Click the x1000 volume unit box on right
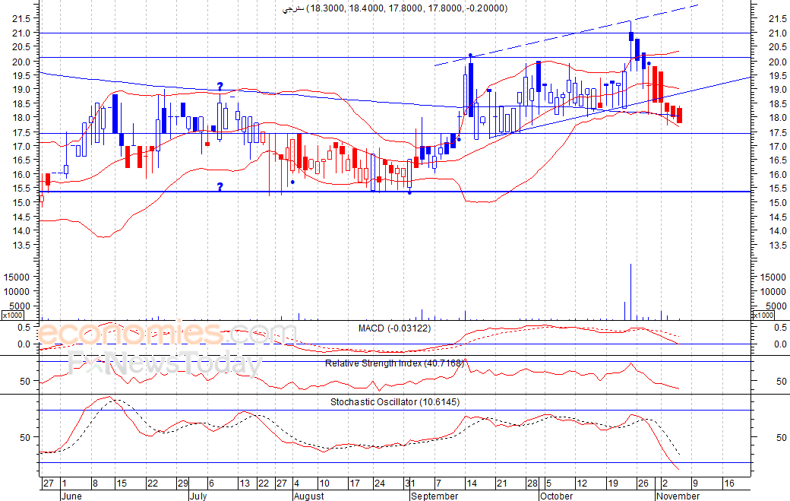The width and height of the screenshot is (790, 501). point(763,315)
